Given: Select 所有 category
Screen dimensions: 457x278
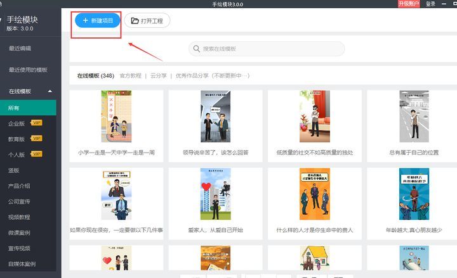Looking at the screenshot, I should click(x=28, y=108).
